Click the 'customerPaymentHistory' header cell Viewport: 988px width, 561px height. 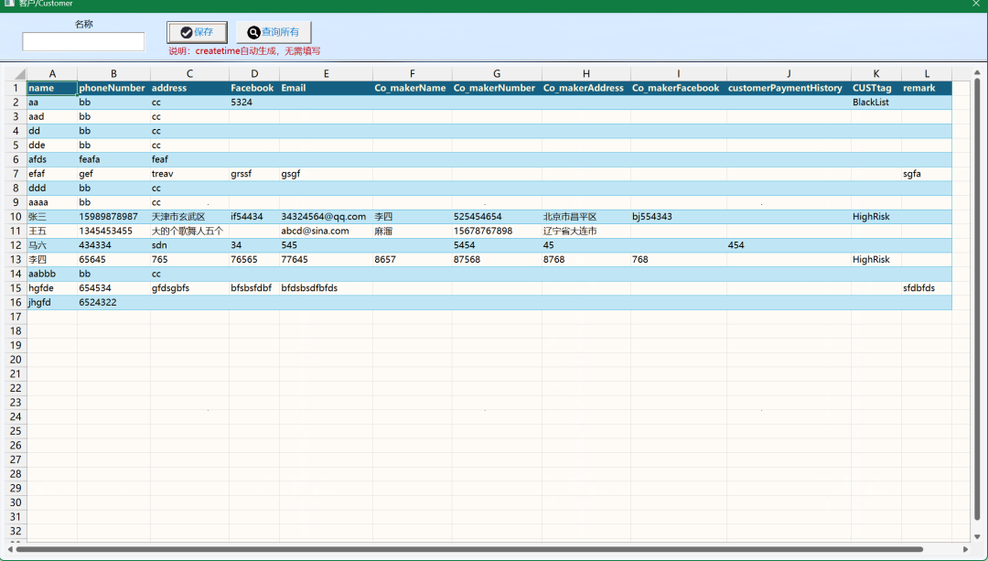pos(789,88)
